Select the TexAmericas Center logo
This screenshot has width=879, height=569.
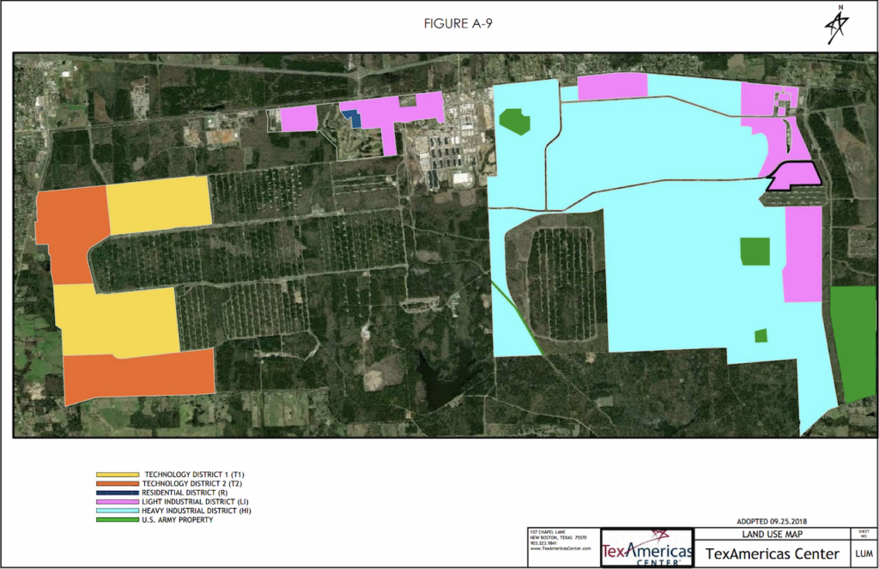646,547
